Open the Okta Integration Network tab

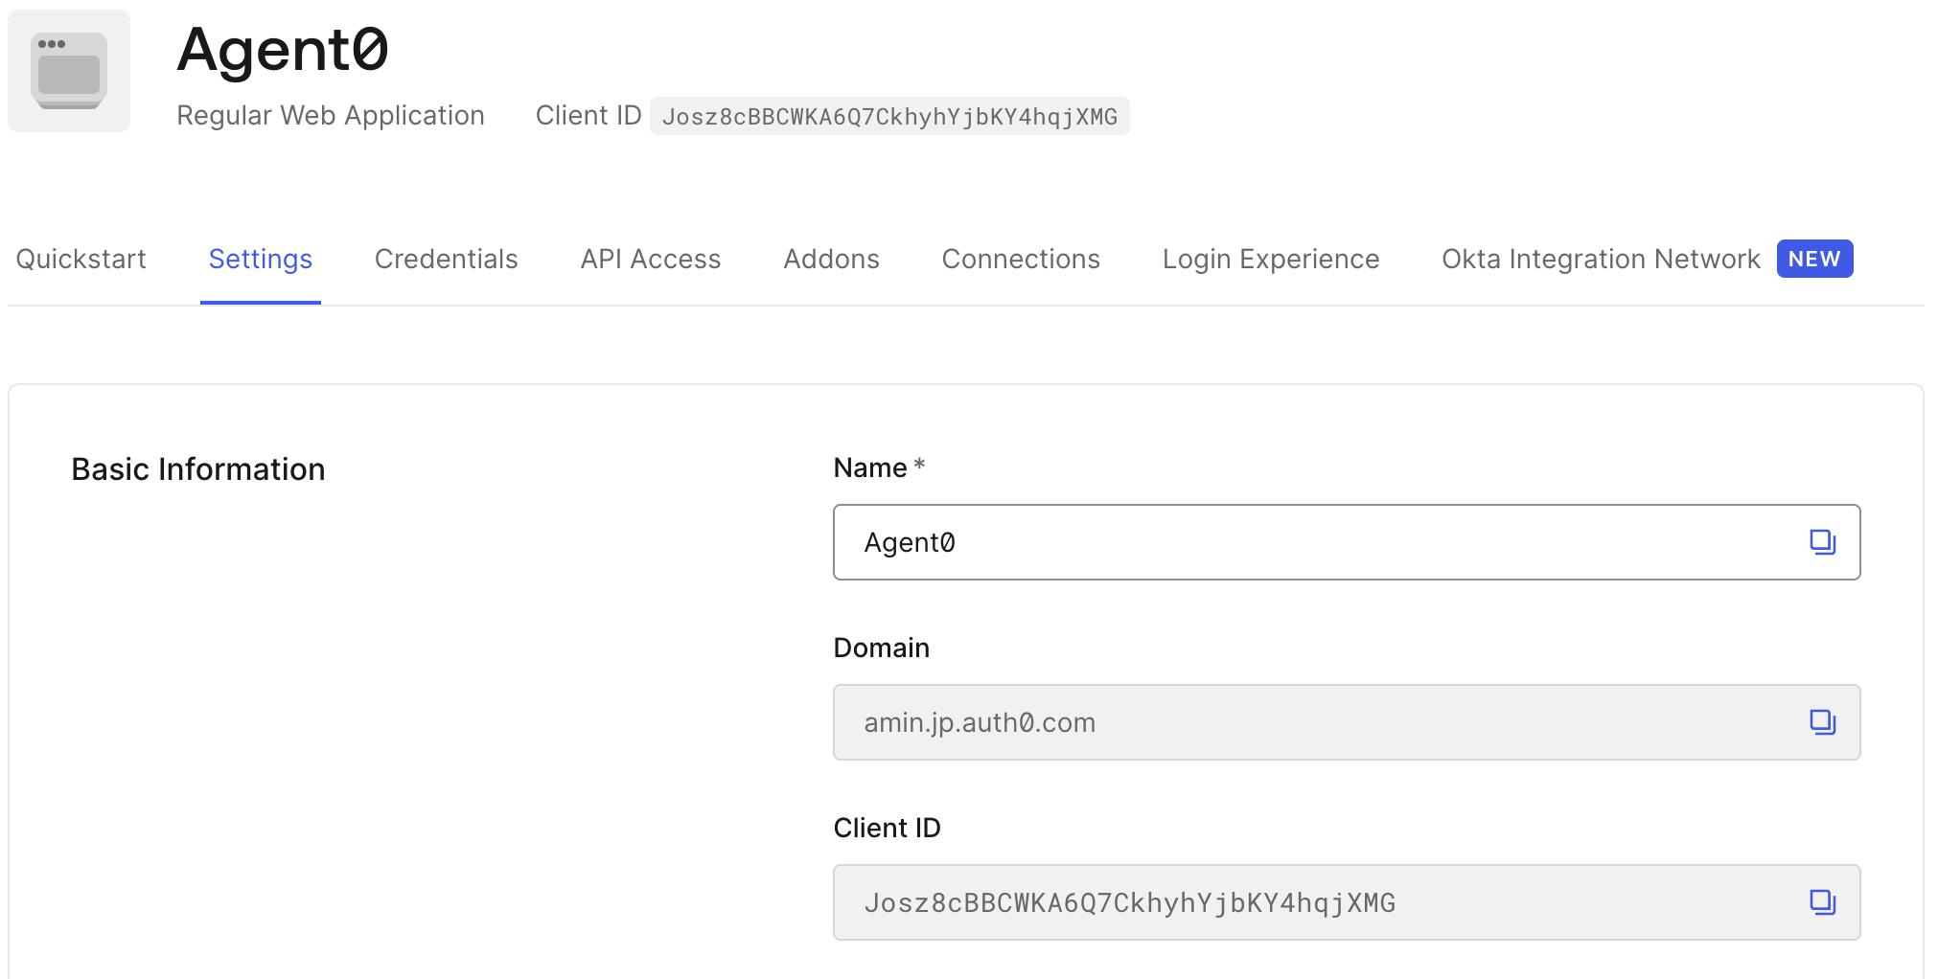[1648, 259]
